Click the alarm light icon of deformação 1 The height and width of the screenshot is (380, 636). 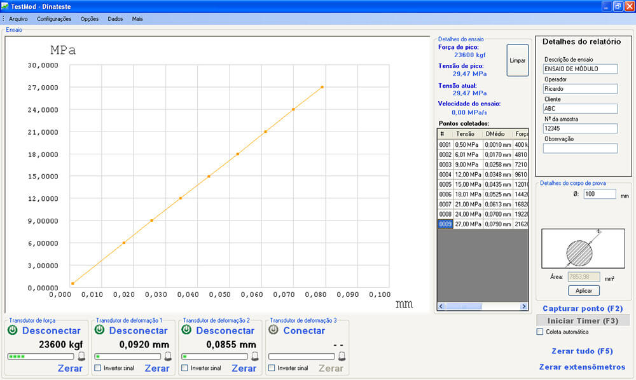pos(168,356)
